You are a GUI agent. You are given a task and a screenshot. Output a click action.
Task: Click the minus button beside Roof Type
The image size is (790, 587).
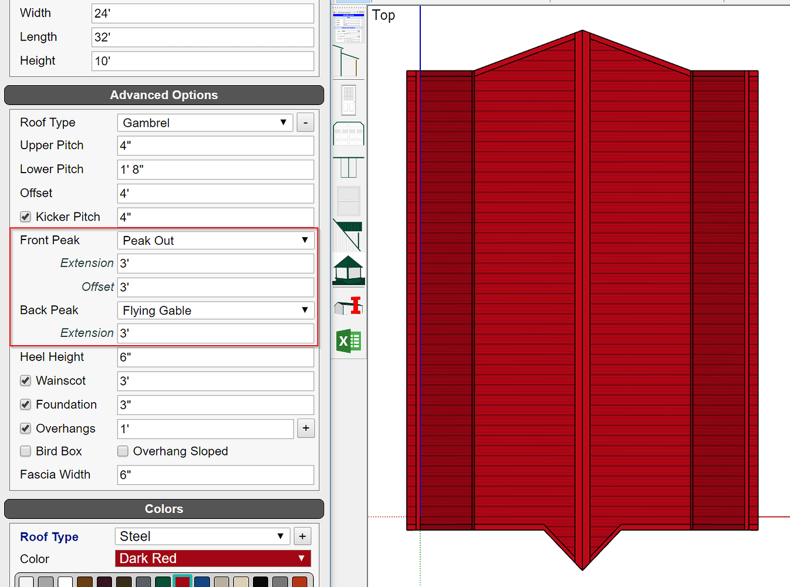[305, 122]
